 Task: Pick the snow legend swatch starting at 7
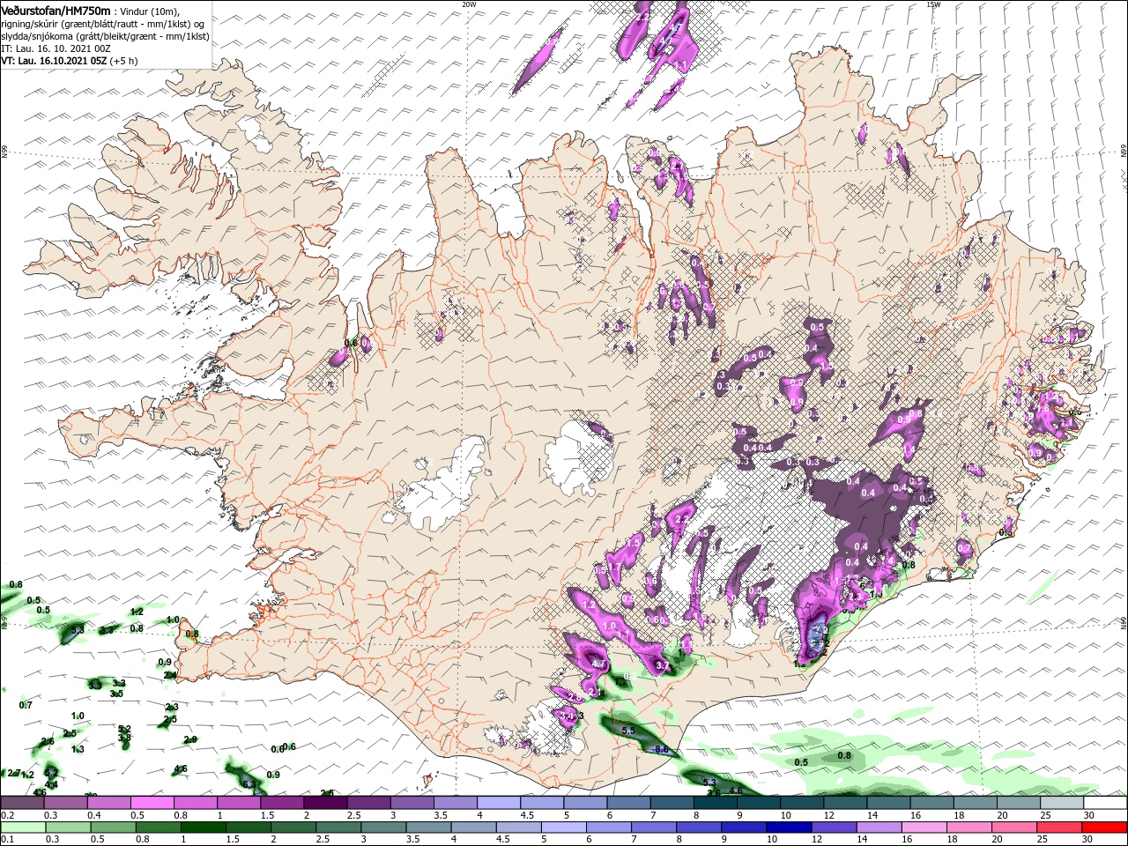(672, 803)
